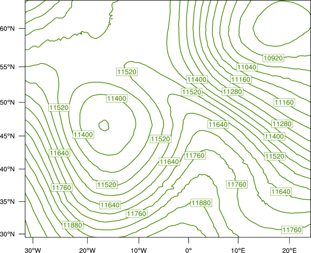Click the 55°N latitude axis label
The width and height of the screenshot is (311, 253).
pos(7,67)
